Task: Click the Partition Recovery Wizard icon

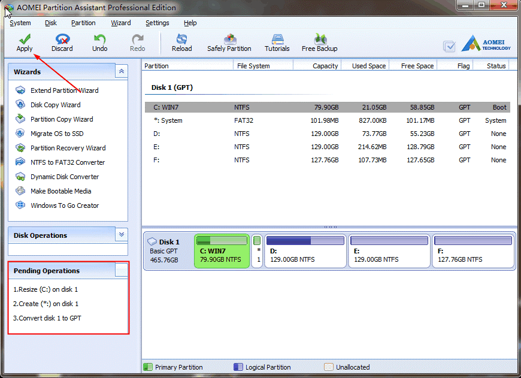Action: (20, 147)
